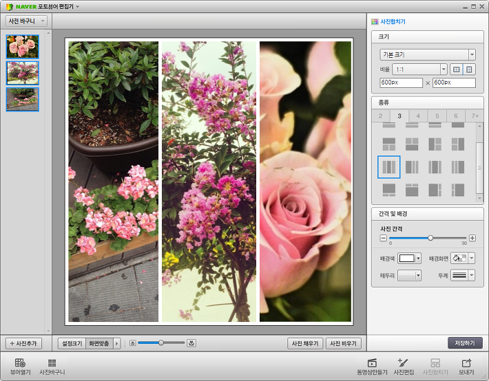Click the layout list scroll up arrow

click(479, 126)
